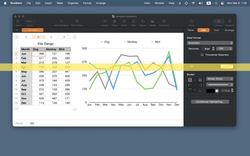Add a Comment from toolbar
The image size is (250, 156).
click(164, 21)
